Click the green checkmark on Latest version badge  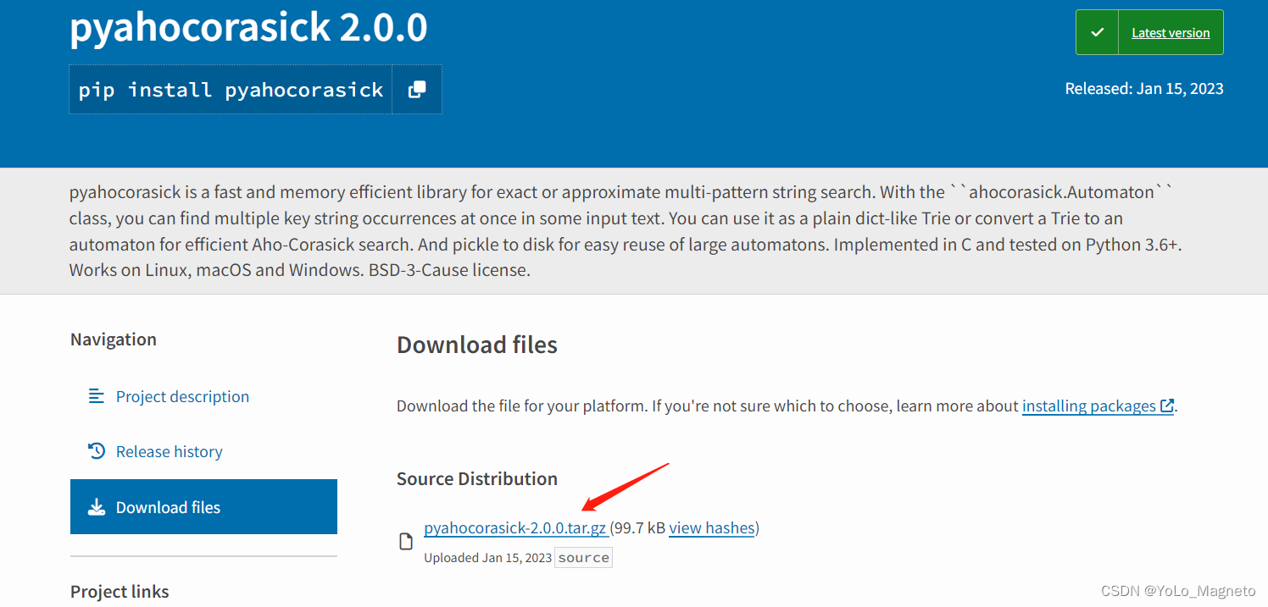[x=1097, y=32]
